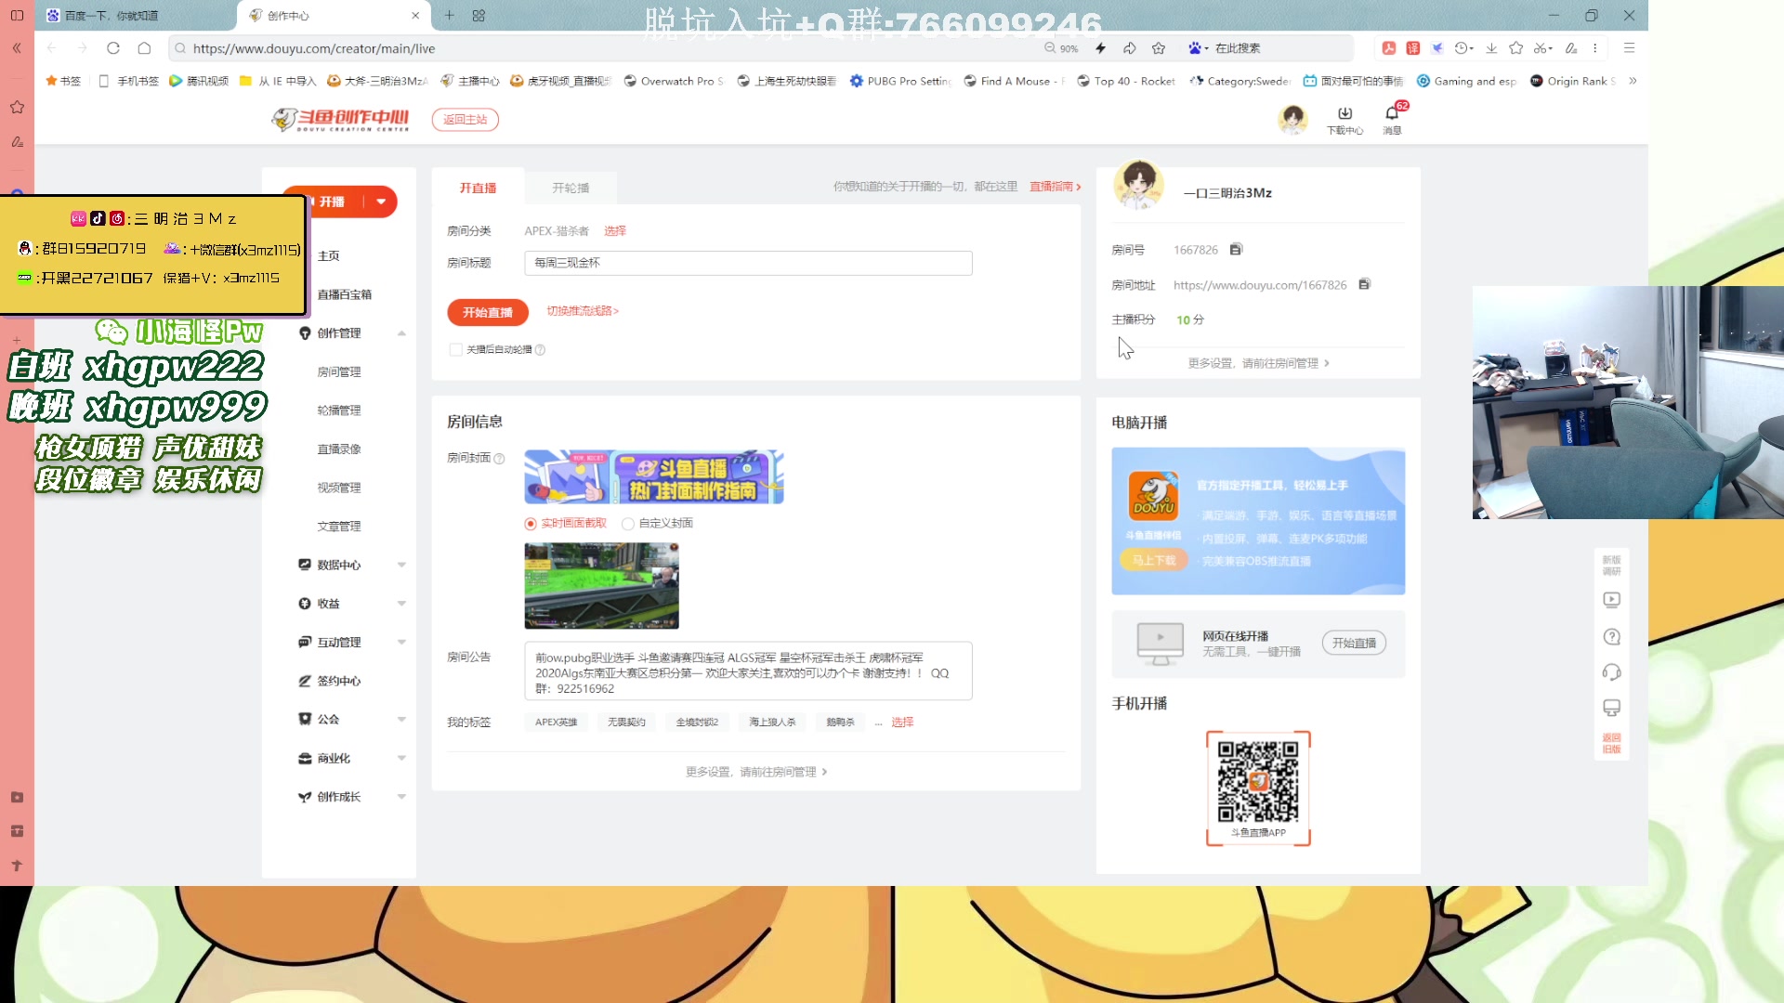Open the question mark help in float bar

[x=1612, y=637]
